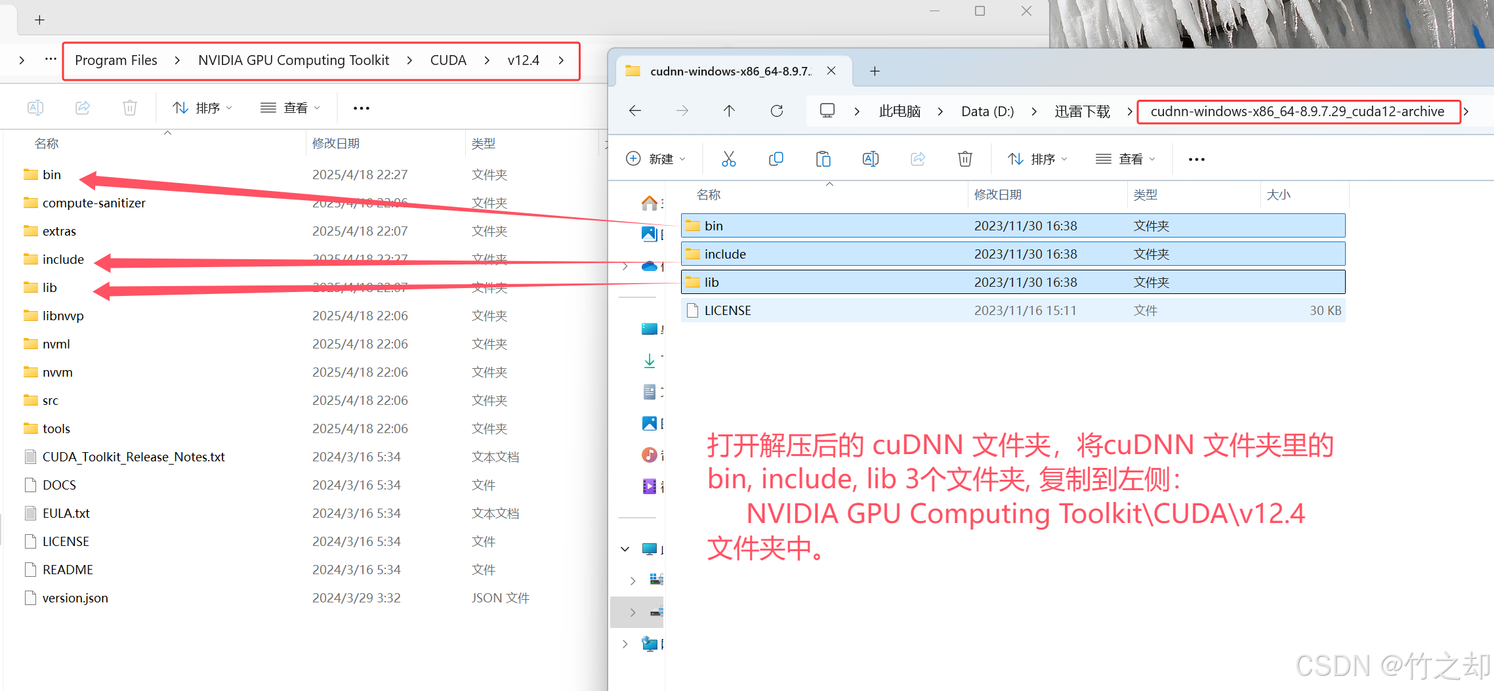Go back in cuDNN Explorer window
The image size is (1494, 691).
(x=635, y=111)
